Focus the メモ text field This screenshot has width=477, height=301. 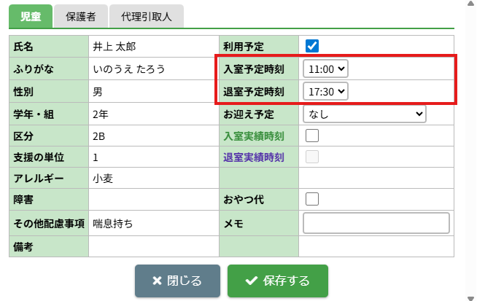[376, 223]
